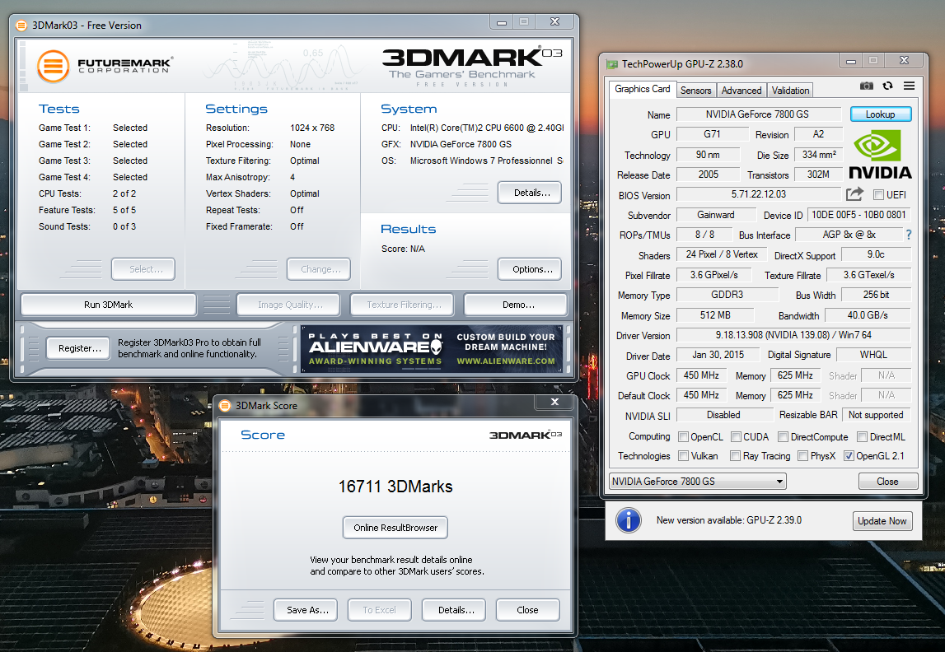Click the Memory Size 512 MB field
The width and height of the screenshot is (945, 652).
point(715,314)
